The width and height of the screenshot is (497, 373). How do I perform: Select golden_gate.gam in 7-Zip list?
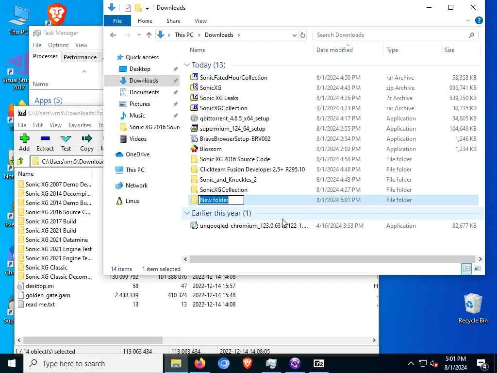tap(48, 295)
